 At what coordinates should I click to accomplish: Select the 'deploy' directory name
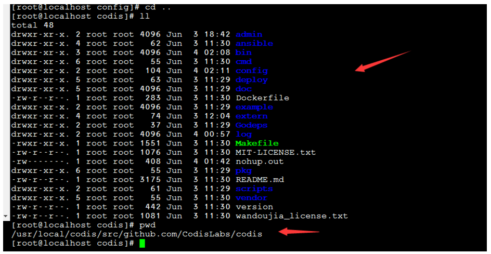pyautogui.click(x=252, y=80)
